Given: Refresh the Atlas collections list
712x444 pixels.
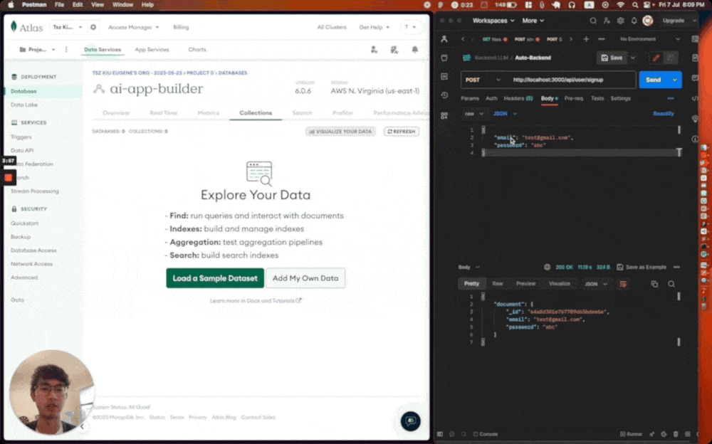Looking at the screenshot, I should pyautogui.click(x=402, y=131).
